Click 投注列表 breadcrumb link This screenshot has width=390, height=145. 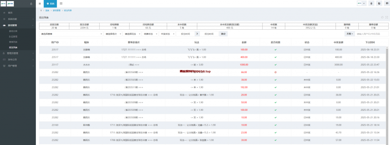68,10
